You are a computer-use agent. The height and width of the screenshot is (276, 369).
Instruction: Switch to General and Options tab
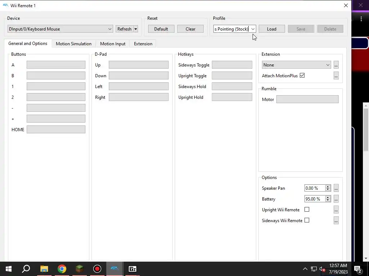pos(28,43)
